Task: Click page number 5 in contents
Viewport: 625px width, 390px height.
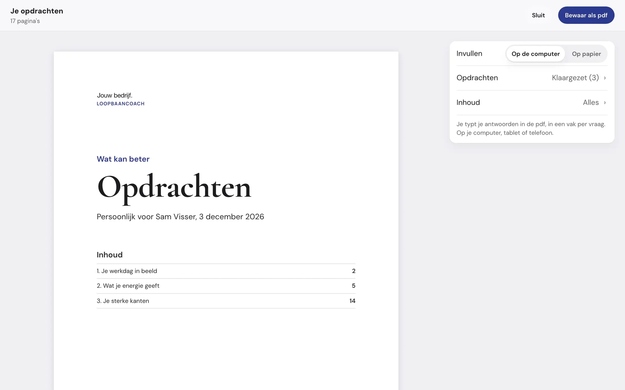Action: pos(354,286)
